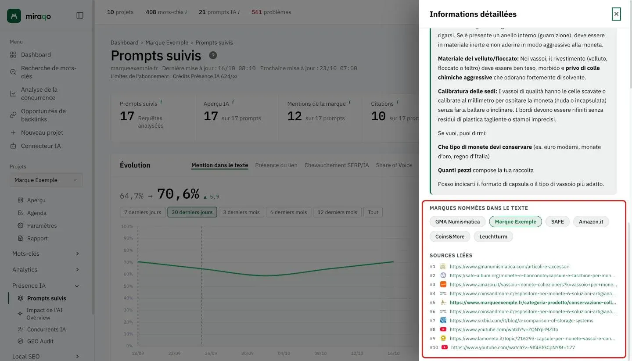Select the 3 derniers mois range

[x=241, y=212]
